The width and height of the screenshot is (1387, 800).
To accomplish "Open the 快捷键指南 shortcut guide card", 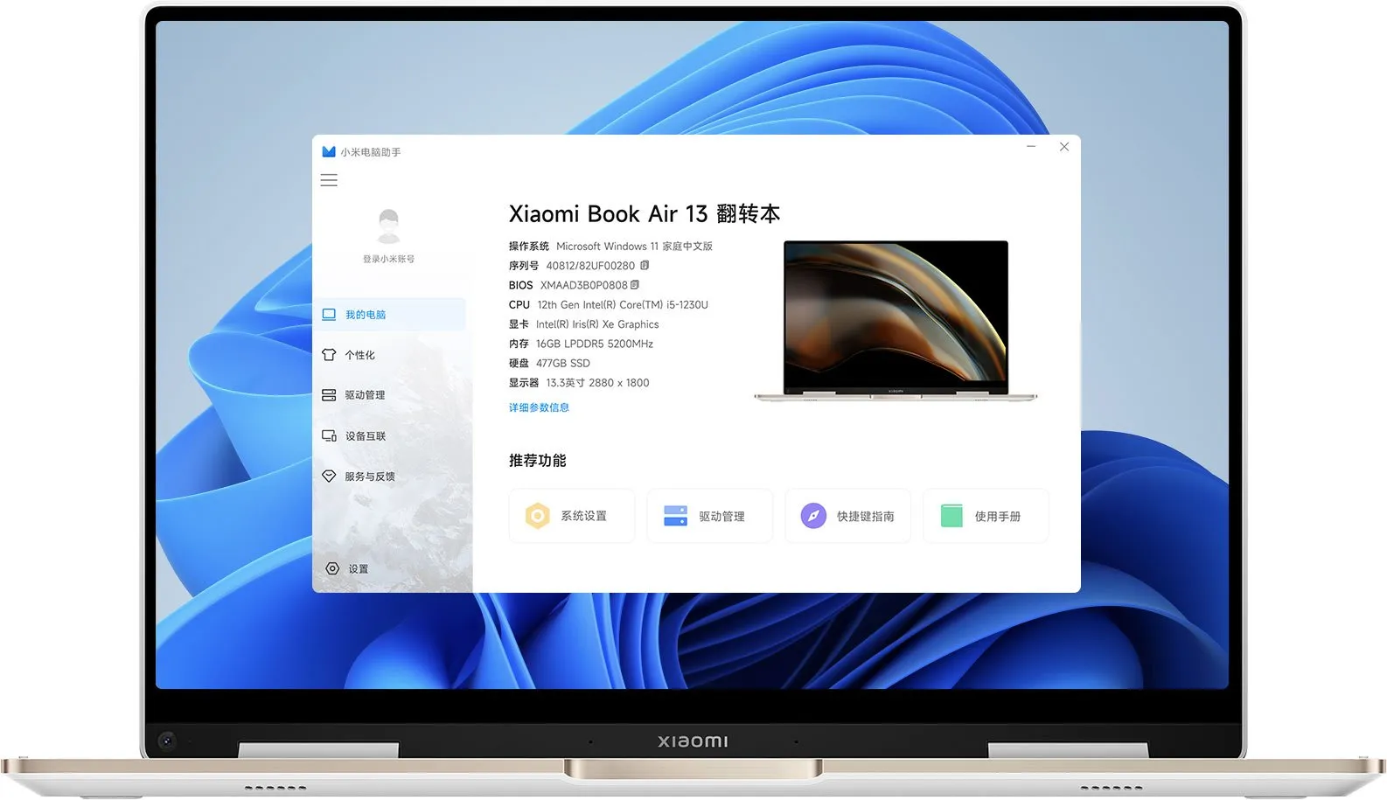I will click(x=847, y=517).
